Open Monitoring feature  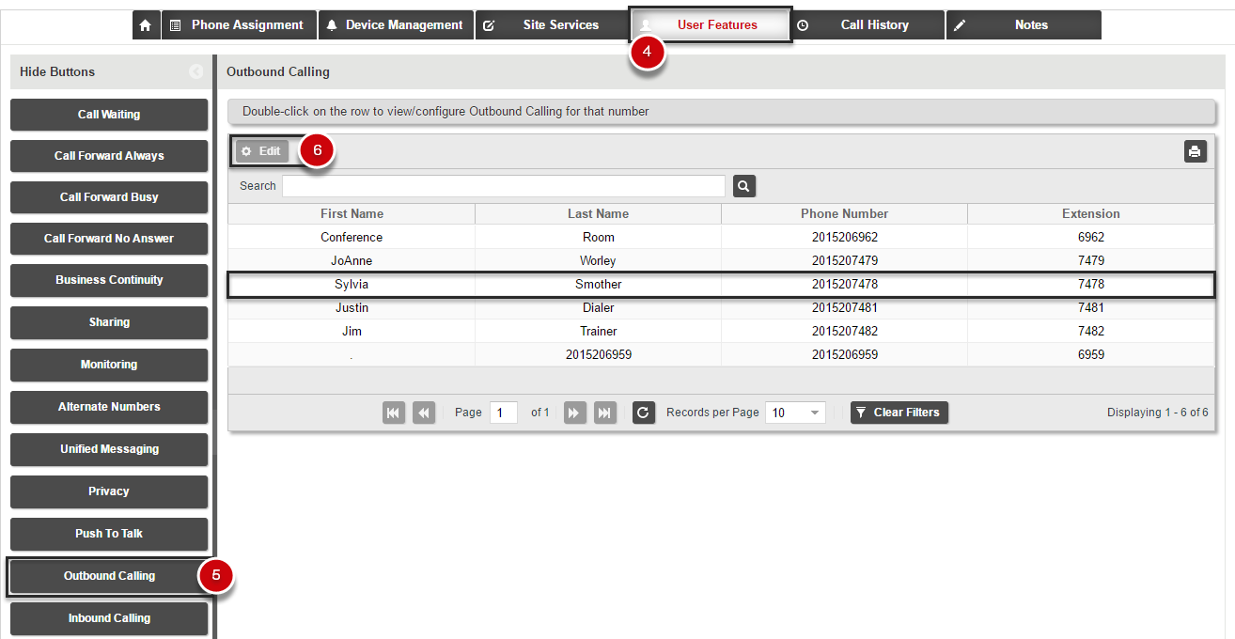109,365
